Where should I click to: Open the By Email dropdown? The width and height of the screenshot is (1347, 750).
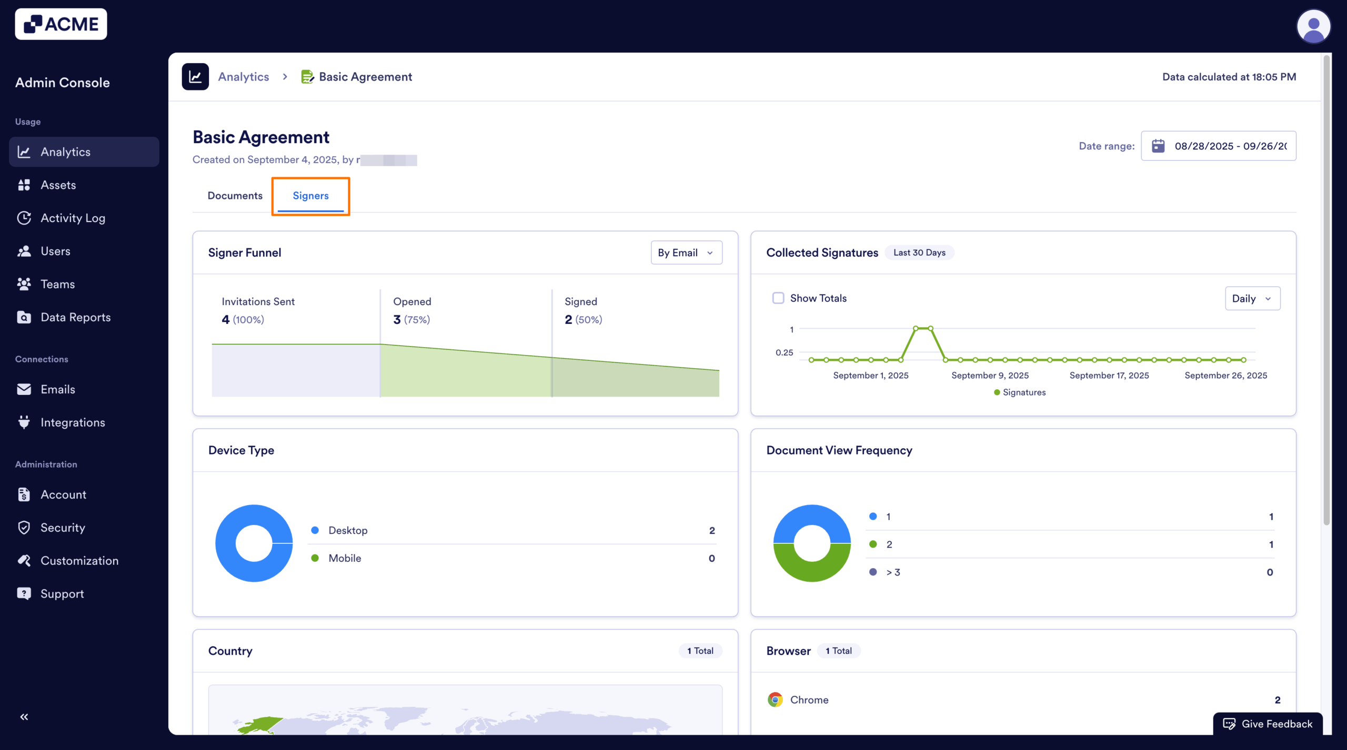point(686,252)
